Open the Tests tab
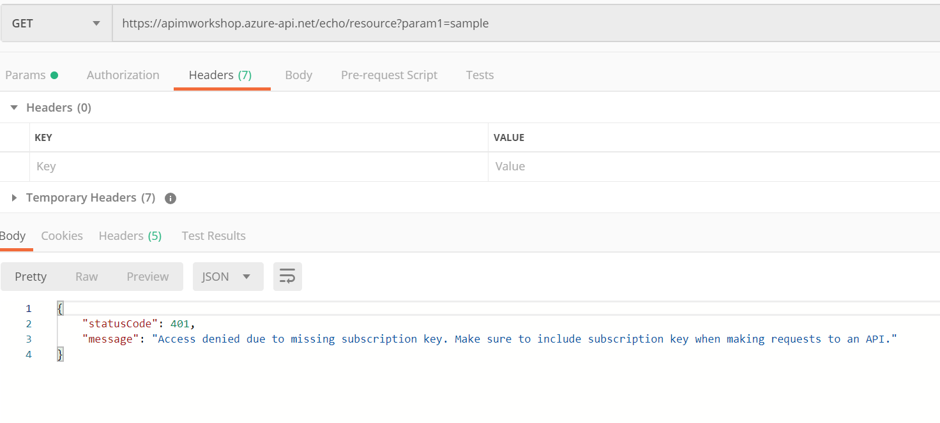The width and height of the screenshot is (940, 423). pyautogui.click(x=480, y=75)
